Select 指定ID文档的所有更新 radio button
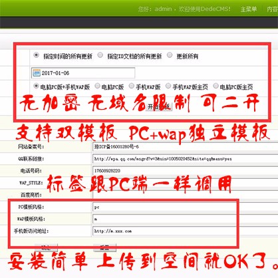This screenshot has height=278, width=278. coord(100,55)
